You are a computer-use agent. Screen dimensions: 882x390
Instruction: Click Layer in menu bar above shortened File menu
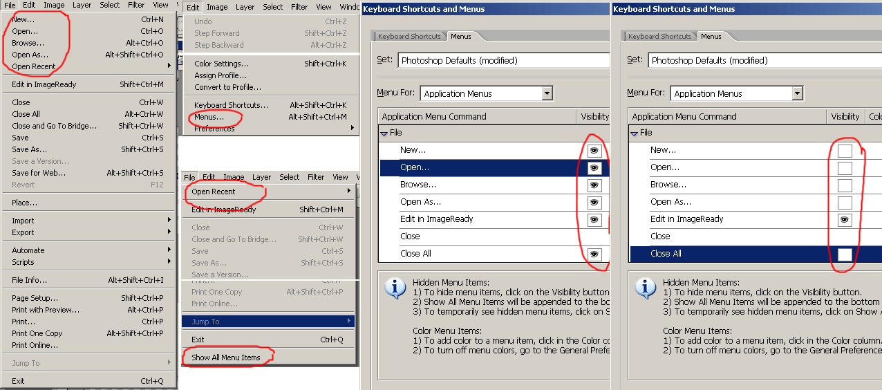pyautogui.click(x=262, y=177)
